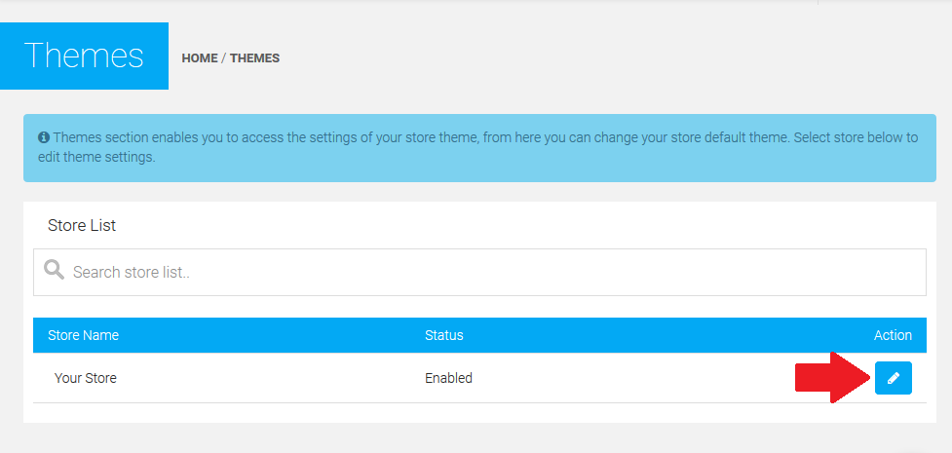Click the Action column header
Image resolution: width=952 pixels, height=453 pixels.
pyautogui.click(x=893, y=335)
